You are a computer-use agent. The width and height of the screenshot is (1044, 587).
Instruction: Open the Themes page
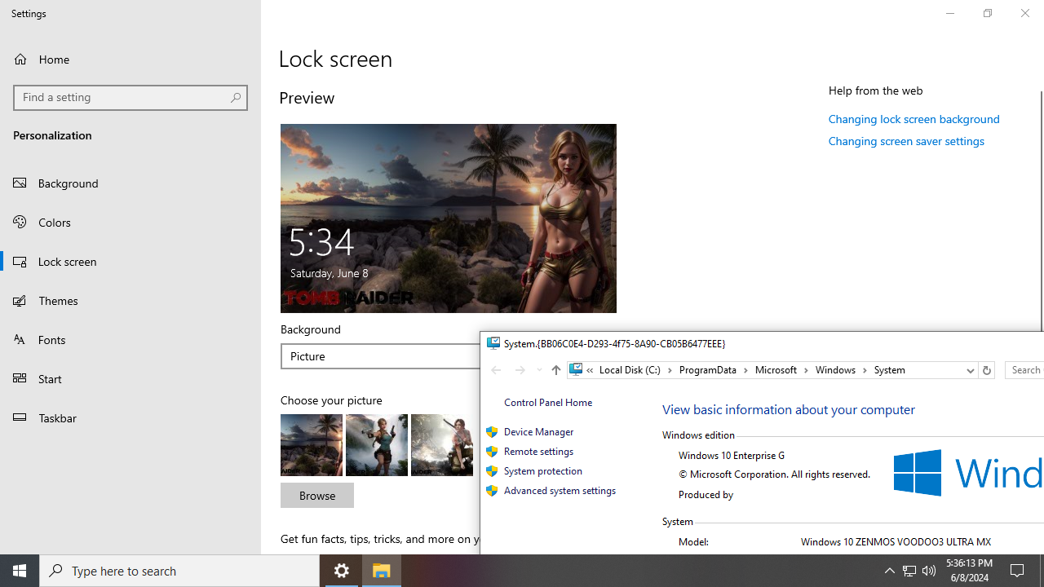[130, 300]
